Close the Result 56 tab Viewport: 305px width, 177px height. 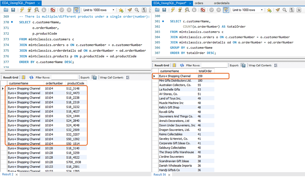[169, 175]
